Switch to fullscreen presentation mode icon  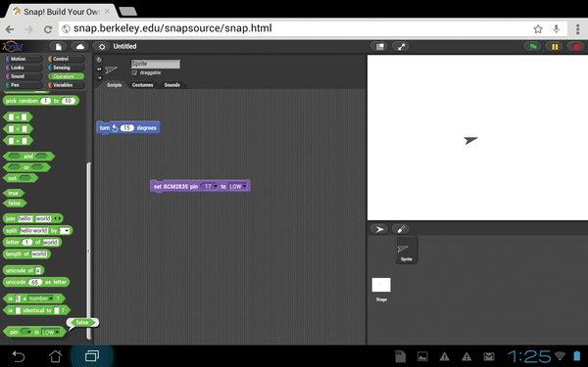[x=401, y=46]
